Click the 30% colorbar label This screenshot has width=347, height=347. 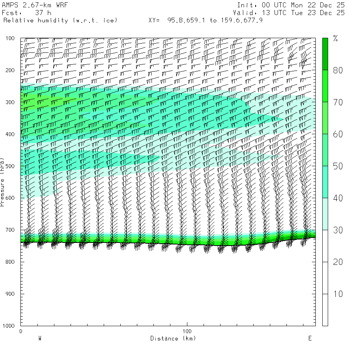[x=338, y=230]
